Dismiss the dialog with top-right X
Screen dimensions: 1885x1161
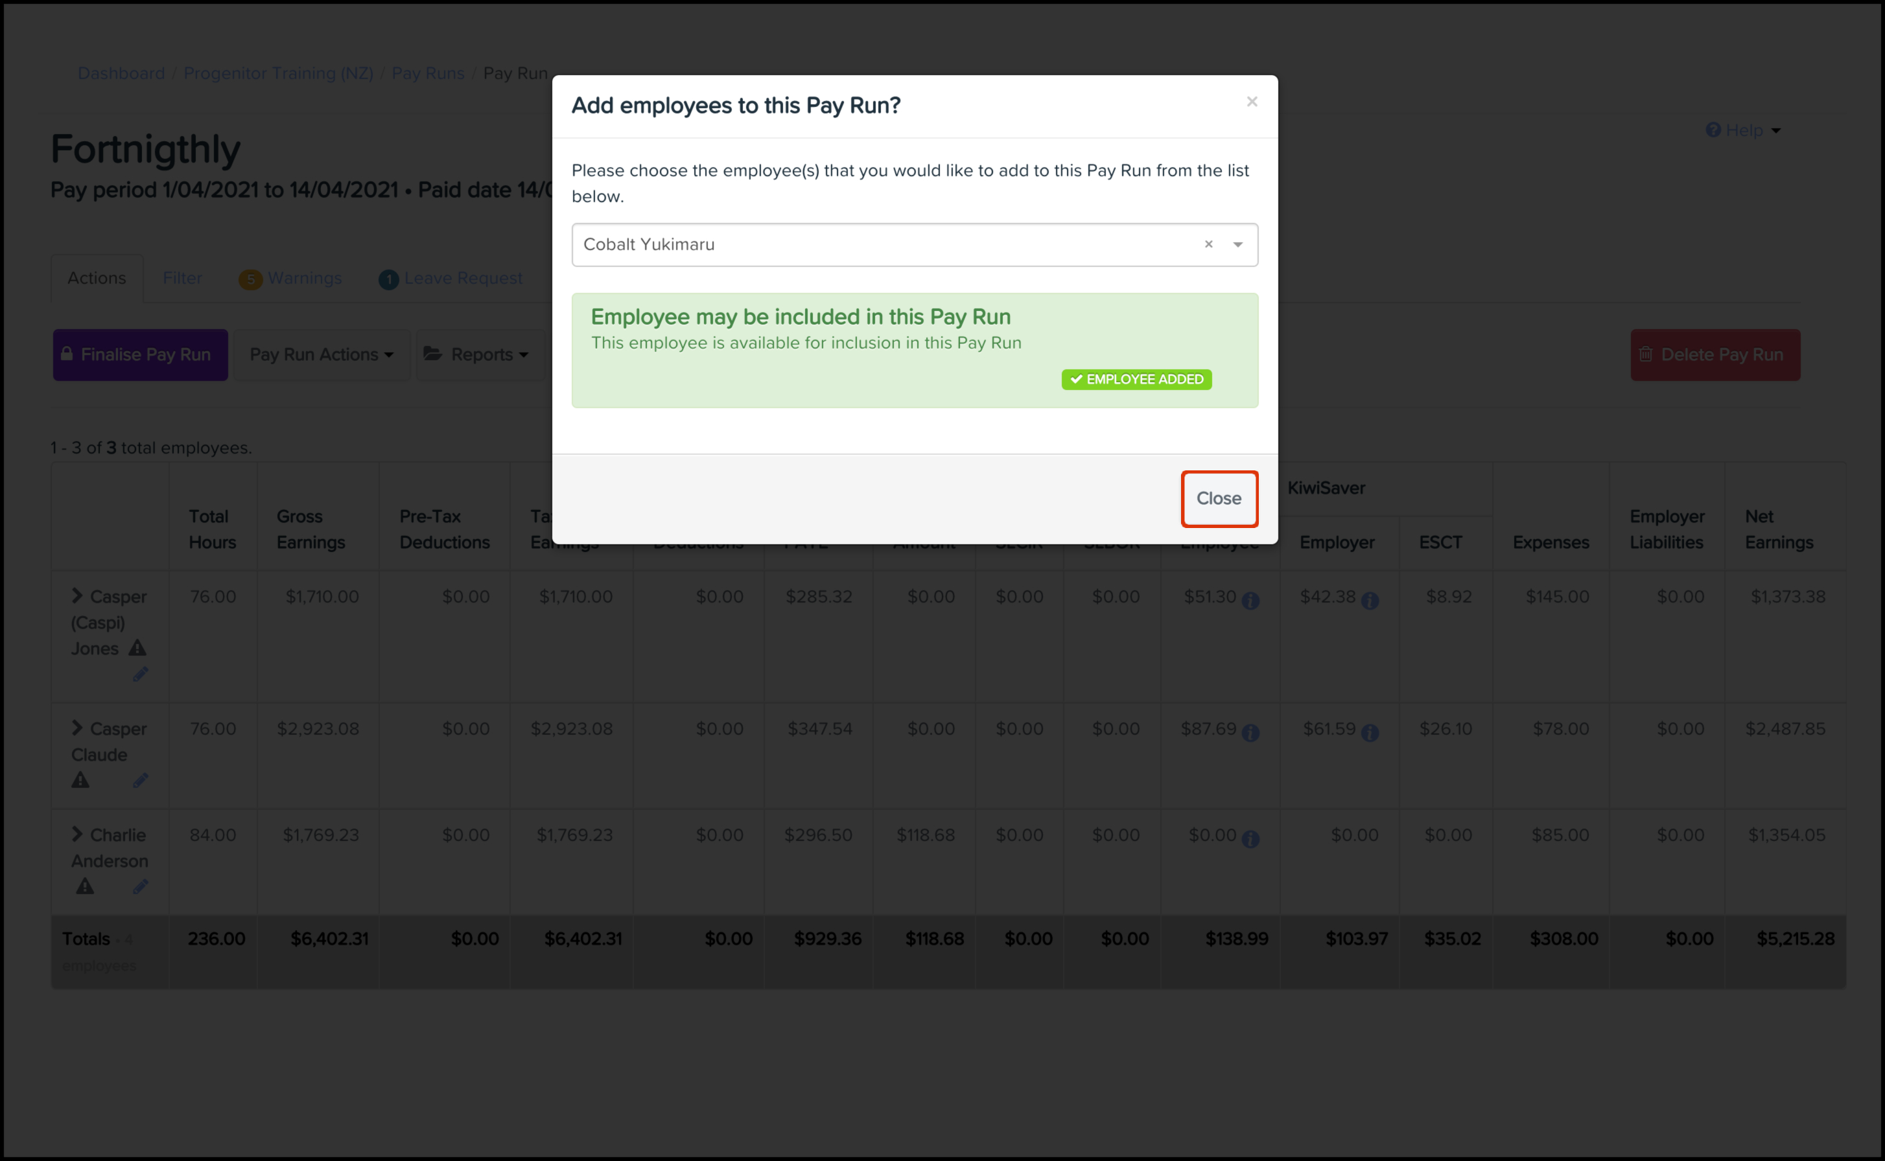pos(1251,101)
